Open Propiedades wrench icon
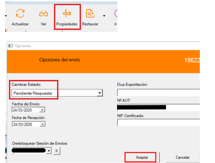The image size is (215, 163). click(x=67, y=13)
